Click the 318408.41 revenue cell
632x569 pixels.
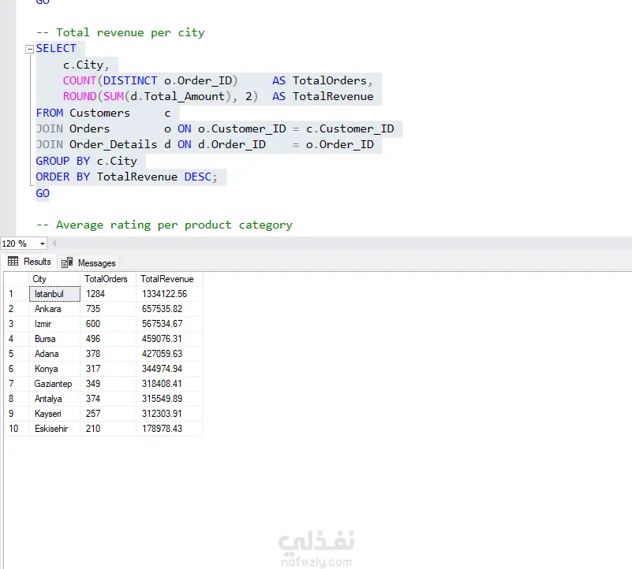170,383
